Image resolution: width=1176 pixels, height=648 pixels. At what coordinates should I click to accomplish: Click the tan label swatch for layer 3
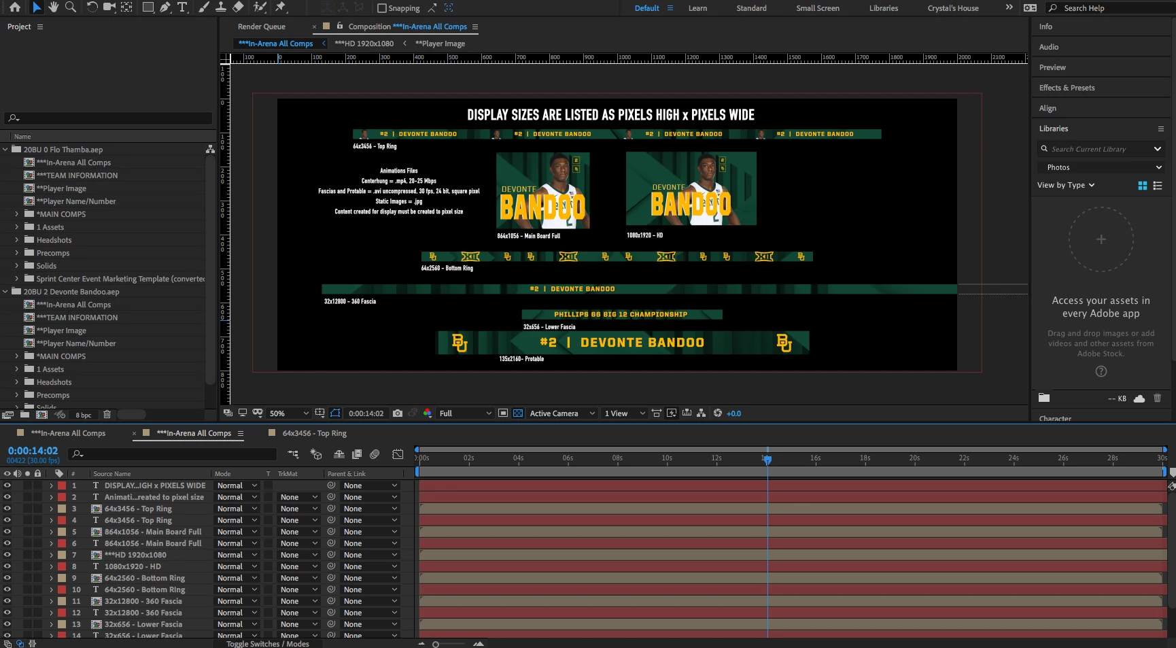coord(62,509)
